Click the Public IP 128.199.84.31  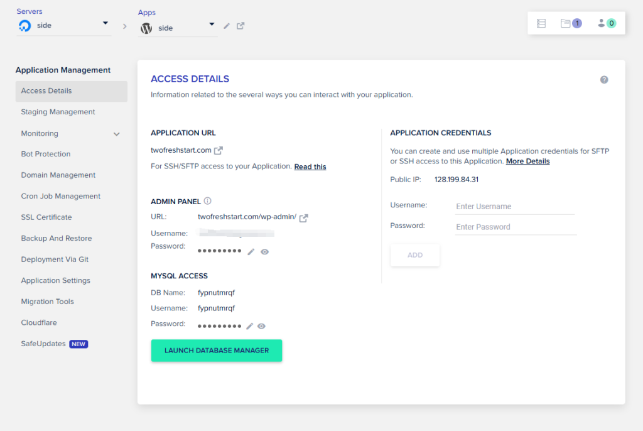click(457, 180)
